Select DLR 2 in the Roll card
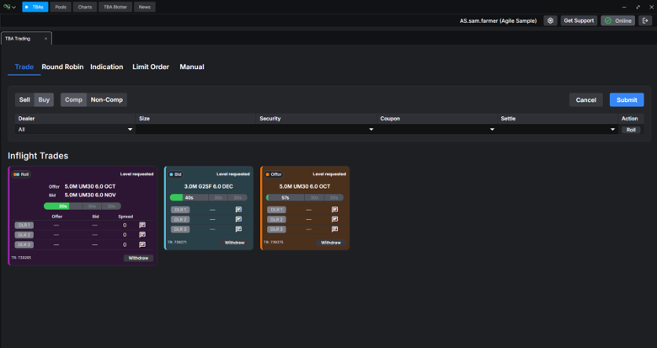This screenshot has height=348, width=657. click(24, 235)
